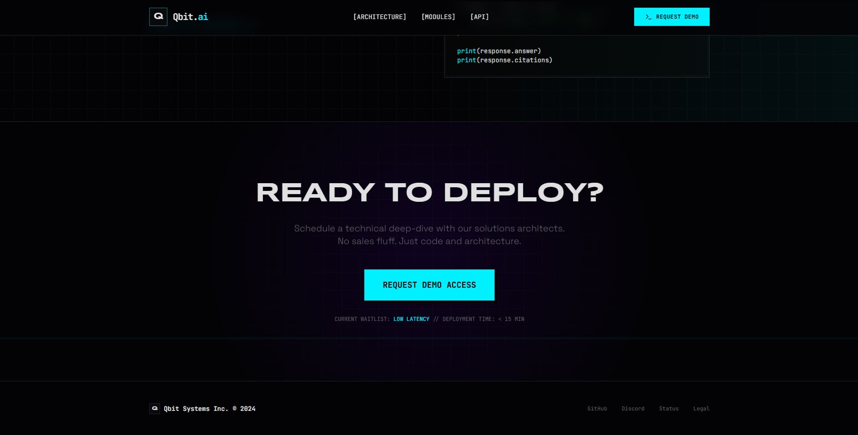Screen dimensions: 858x435
Task: Click the small Qbit logo in the footer
Action: 155,409
